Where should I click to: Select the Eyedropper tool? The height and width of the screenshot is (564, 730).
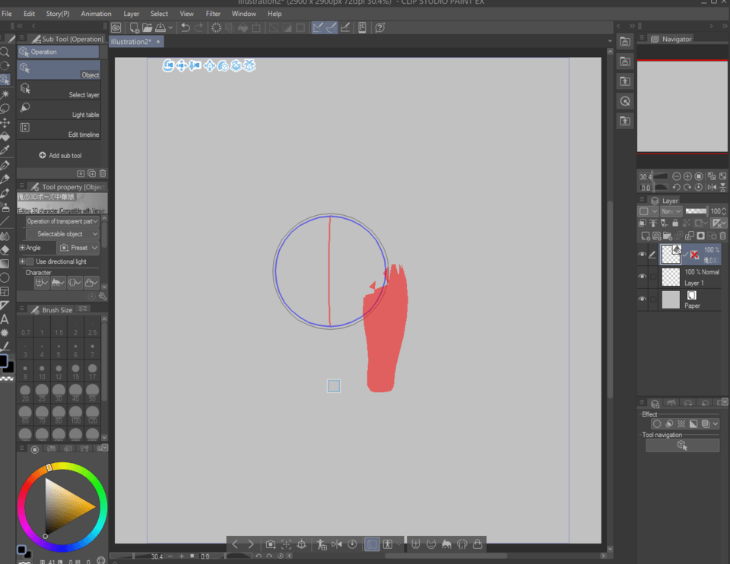click(5, 151)
